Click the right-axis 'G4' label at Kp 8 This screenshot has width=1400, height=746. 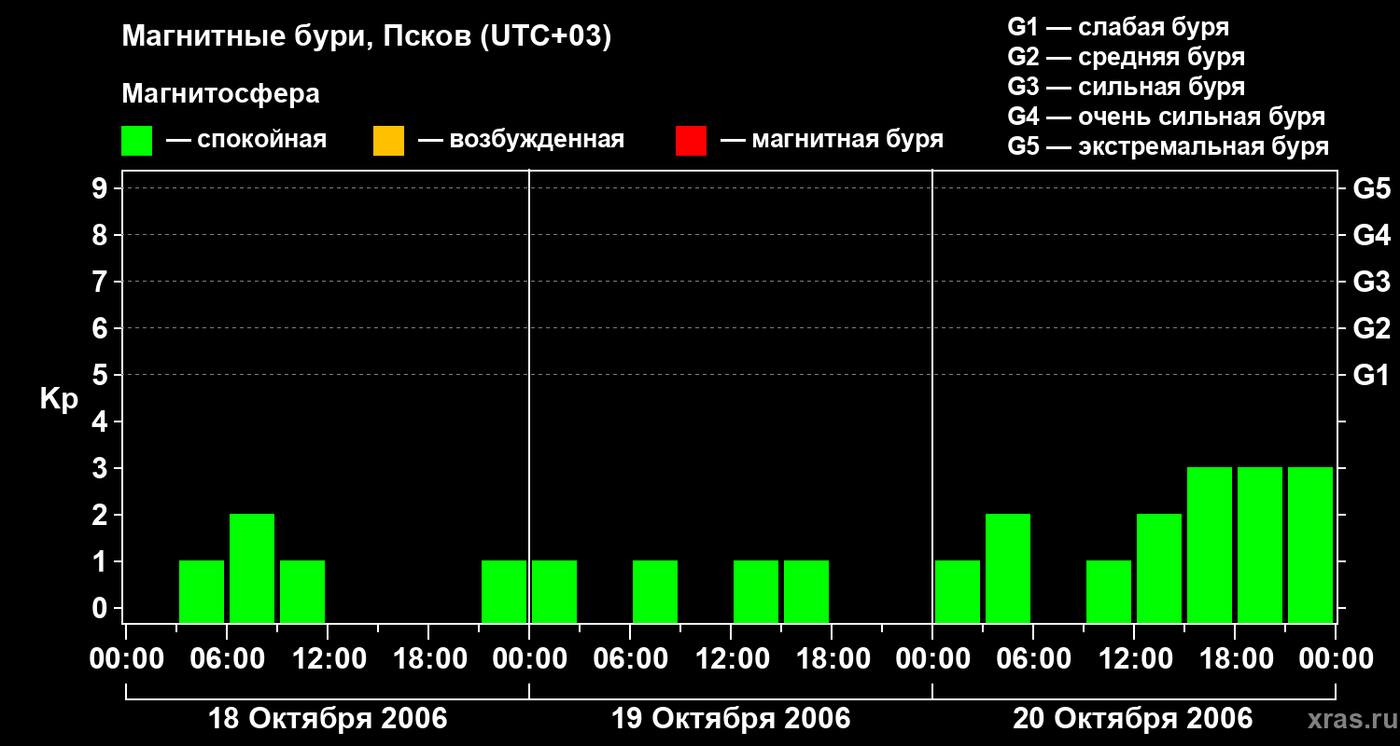pos(1371,235)
